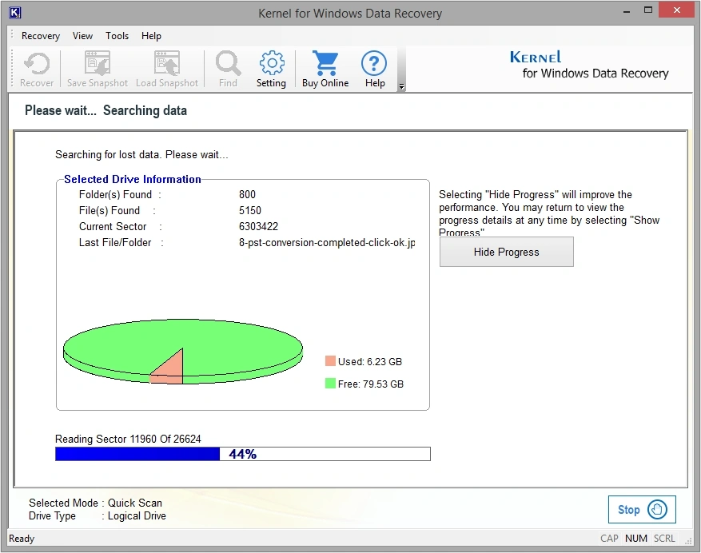The height and width of the screenshot is (553, 701).
Task: Click the window resize grip corner
Action: 688,540
